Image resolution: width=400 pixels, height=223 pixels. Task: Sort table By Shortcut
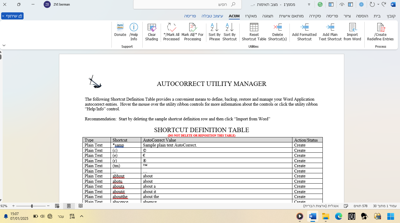230,32
